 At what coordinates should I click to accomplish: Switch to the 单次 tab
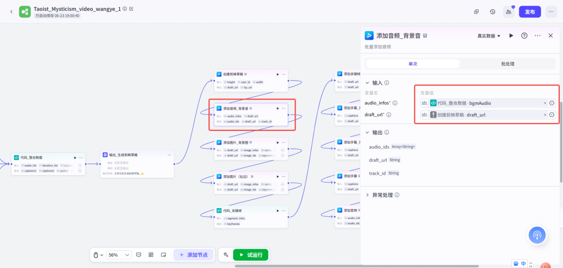[413, 64]
